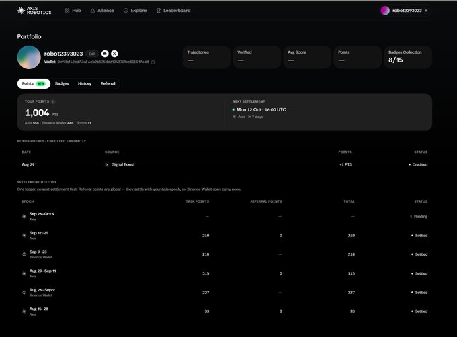The width and height of the screenshot is (457, 337).
Task: Click the Referral Points column header
Action: tap(266, 201)
